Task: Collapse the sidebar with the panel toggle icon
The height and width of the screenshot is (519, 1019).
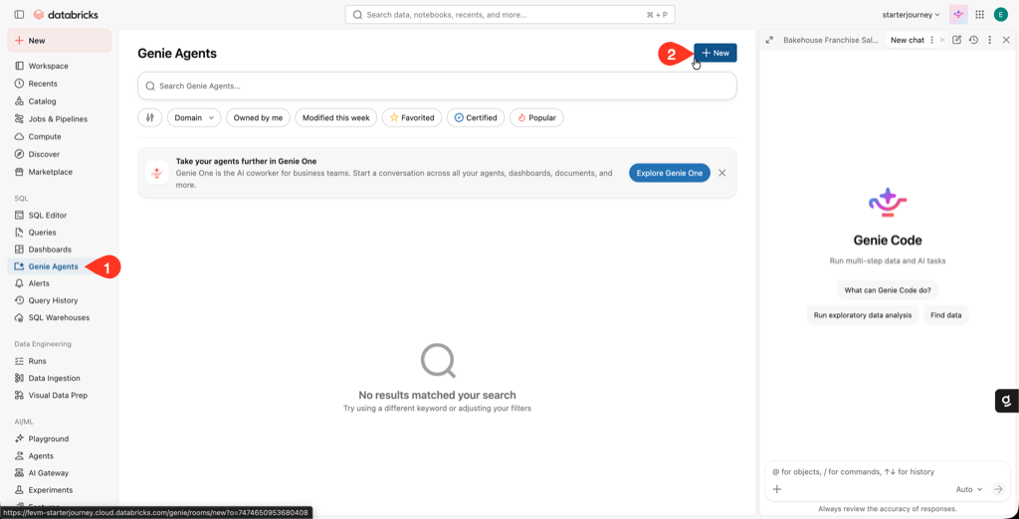Action: tap(19, 14)
